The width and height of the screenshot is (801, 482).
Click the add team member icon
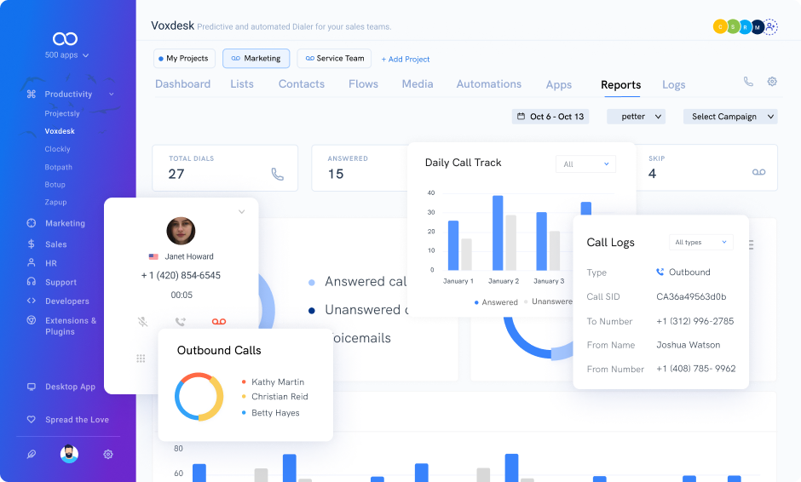tap(770, 26)
